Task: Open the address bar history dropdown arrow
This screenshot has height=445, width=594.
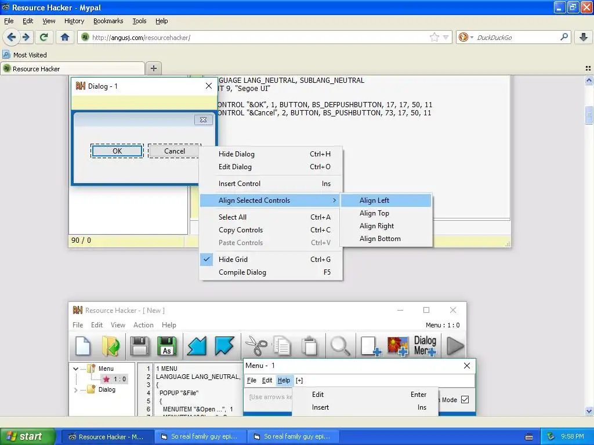Action: tap(446, 37)
